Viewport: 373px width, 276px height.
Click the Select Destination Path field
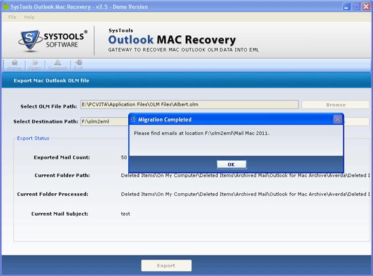point(104,121)
